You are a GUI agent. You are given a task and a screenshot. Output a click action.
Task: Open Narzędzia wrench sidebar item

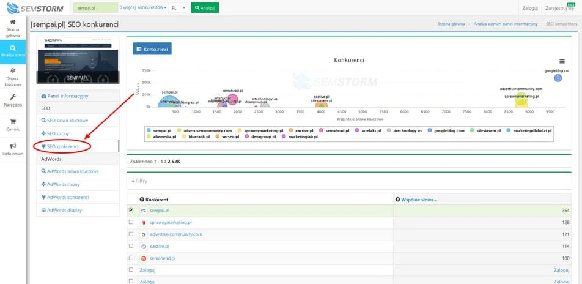pyautogui.click(x=13, y=100)
